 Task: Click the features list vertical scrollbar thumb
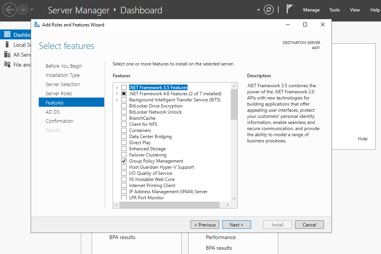point(234,104)
